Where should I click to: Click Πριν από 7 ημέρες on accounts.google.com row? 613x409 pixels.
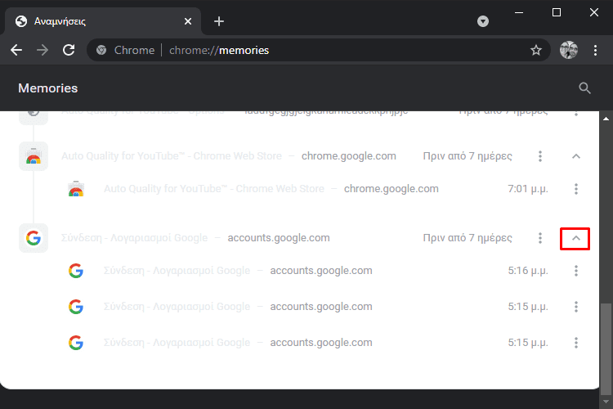tap(468, 237)
